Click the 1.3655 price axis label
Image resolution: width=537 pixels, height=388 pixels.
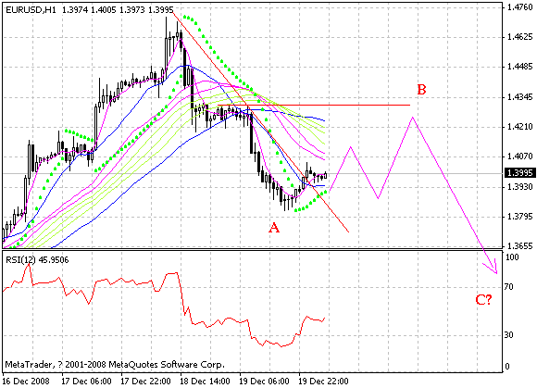(520, 246)
